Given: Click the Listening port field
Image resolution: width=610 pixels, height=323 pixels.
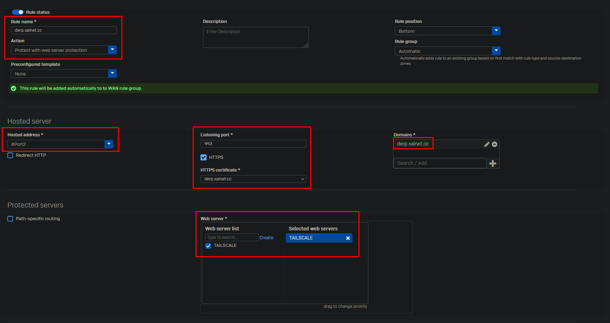Looking at the screenshot, I should click(x=253, y=144).
